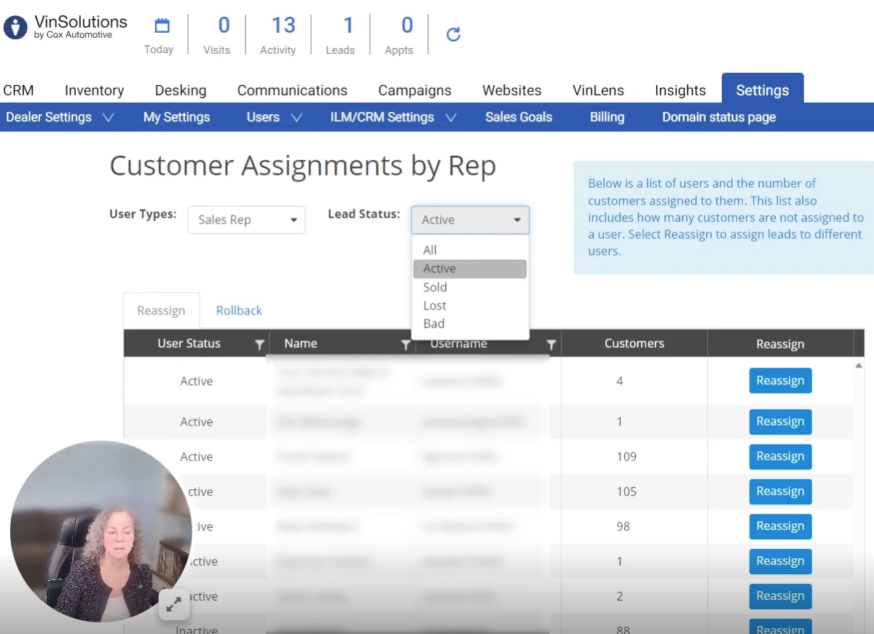Open the Activity counter showing 13
The width and height of the screenshot is (874, 634).
pos(278,35)
